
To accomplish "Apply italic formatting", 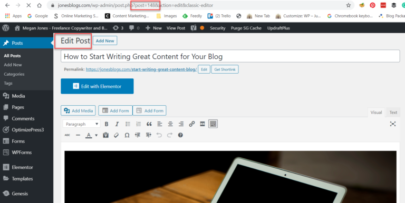I will click(117, 124).
